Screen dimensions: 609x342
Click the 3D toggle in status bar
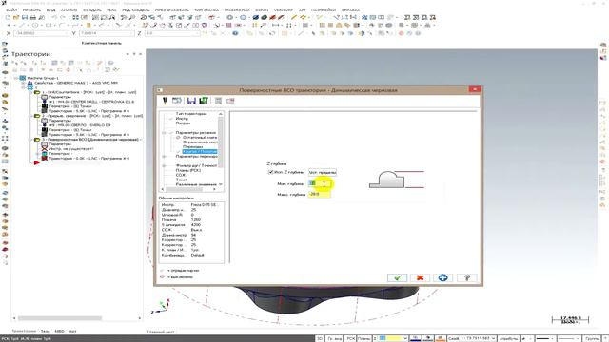click(x=320, y=338)
